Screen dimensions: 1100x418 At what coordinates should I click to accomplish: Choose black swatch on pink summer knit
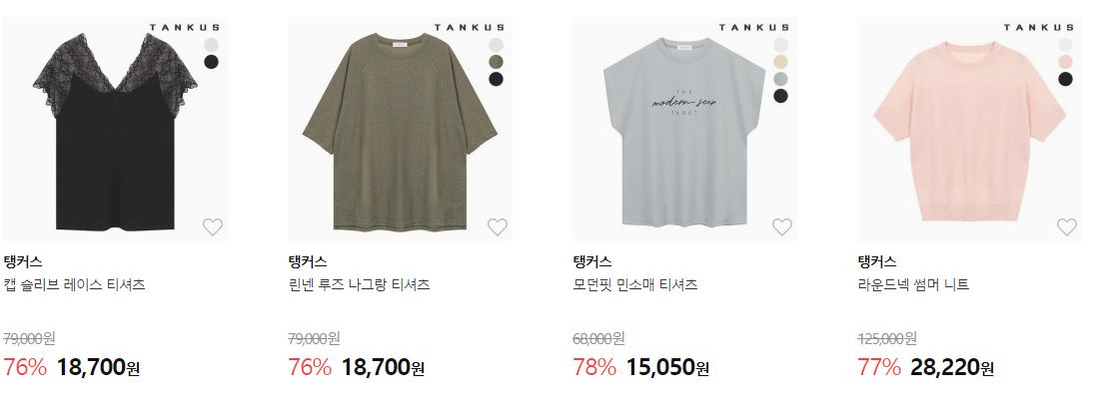coord(1066,79)
